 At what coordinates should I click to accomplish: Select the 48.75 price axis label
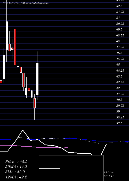(120, 35)
